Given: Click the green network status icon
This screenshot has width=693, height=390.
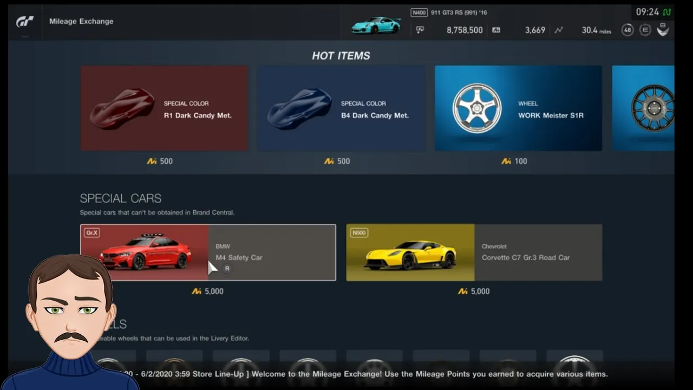Looking at the screenshot, I should coord(667,12).
